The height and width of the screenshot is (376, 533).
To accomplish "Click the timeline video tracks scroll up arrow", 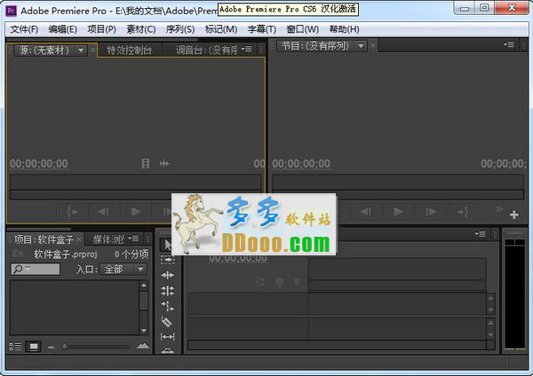I will pyautogui.click(x=490, y=298).
